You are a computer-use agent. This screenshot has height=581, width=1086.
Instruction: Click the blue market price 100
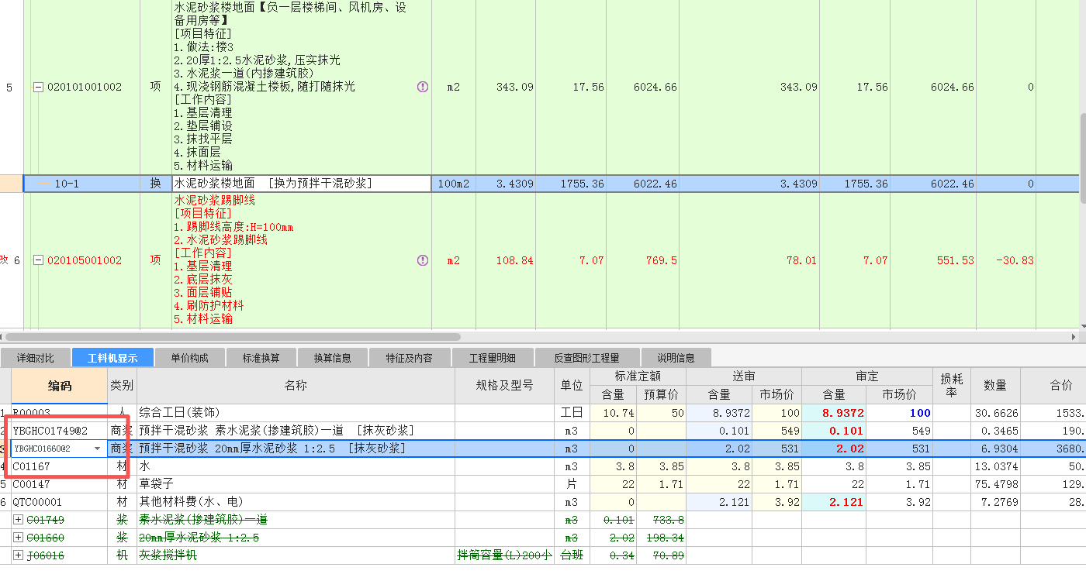tap(920, 413)
